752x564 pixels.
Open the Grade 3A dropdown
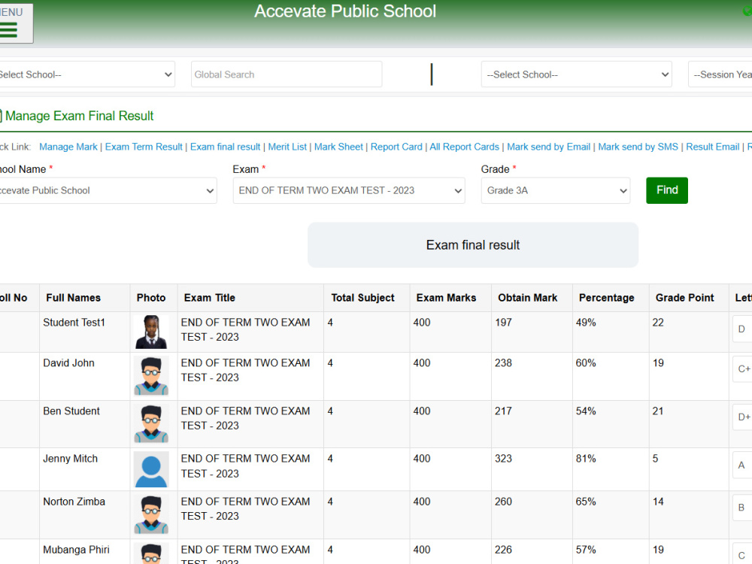(x=556, y=190)
